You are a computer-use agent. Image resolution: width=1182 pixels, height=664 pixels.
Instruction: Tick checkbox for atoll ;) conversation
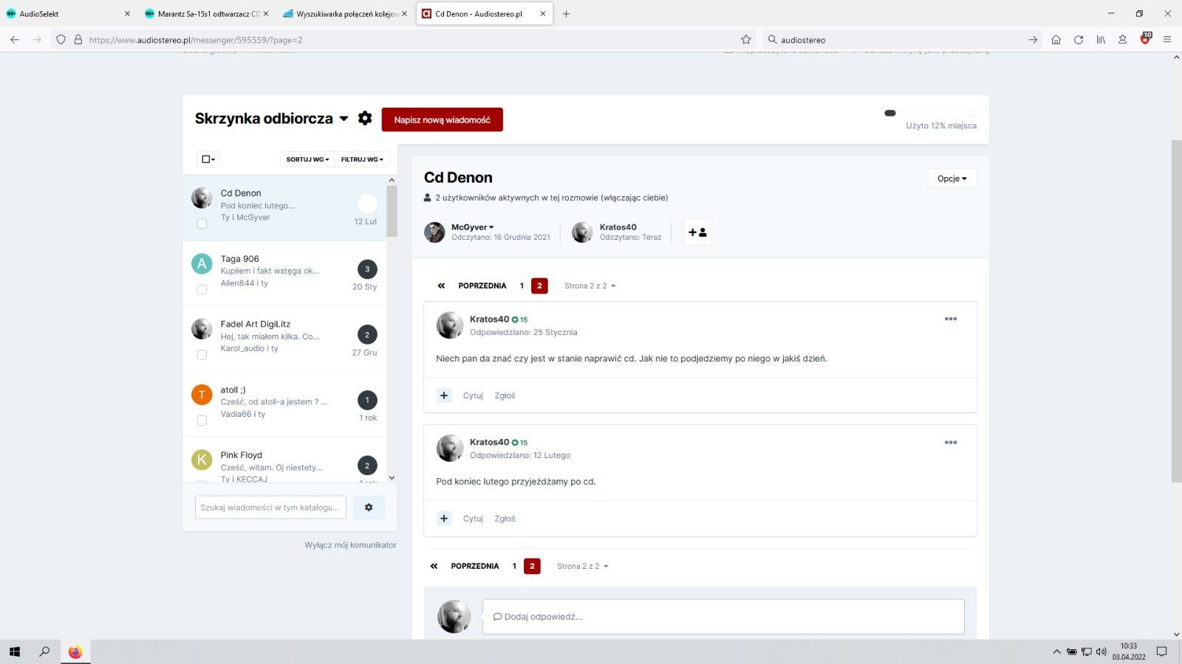202,421
